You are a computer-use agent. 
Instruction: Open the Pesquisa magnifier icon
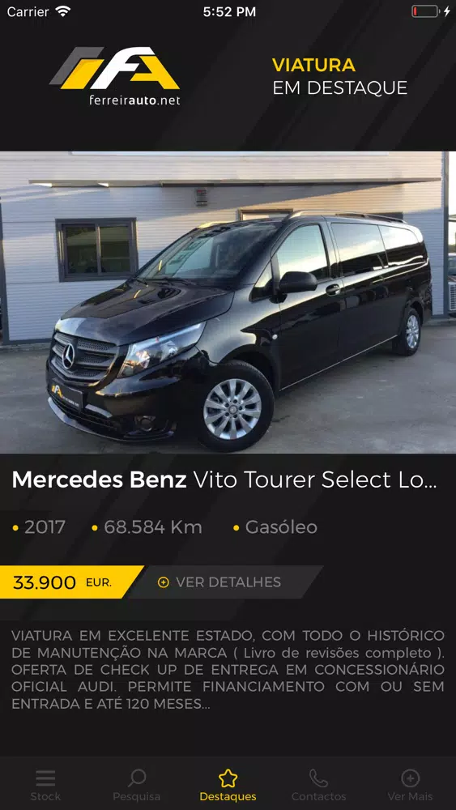pos(137,778)
